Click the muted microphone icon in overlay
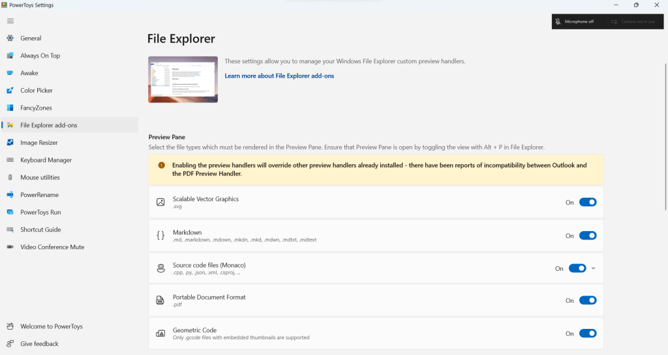 (x=558, y=22)
